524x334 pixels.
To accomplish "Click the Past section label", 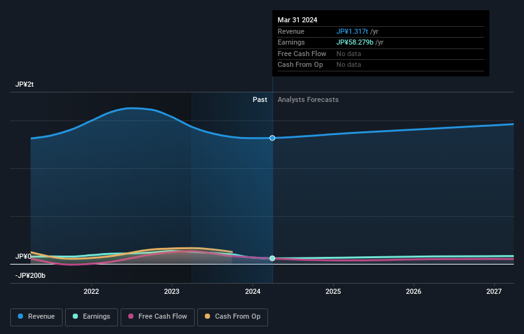I will coord(260,100).
